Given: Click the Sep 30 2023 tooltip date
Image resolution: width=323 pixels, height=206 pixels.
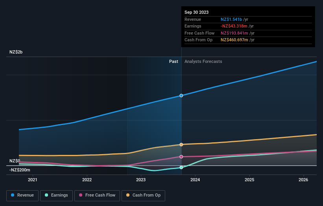Looking at the screenshot, I should (x=197, y=12).
